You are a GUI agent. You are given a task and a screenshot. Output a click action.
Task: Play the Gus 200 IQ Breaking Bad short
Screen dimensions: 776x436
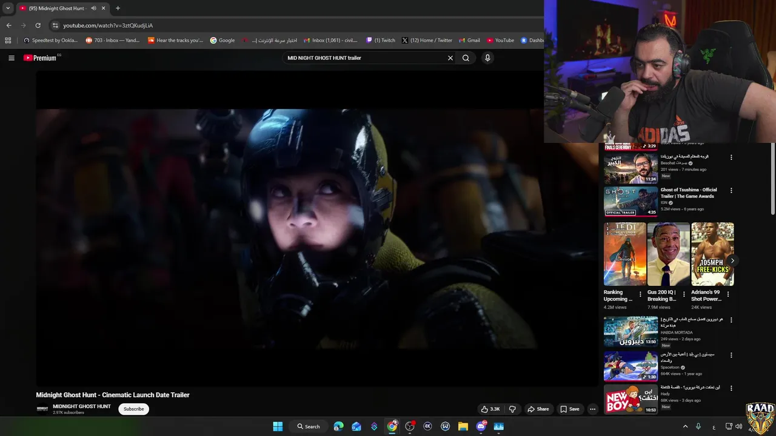click(x=669, y=254)
